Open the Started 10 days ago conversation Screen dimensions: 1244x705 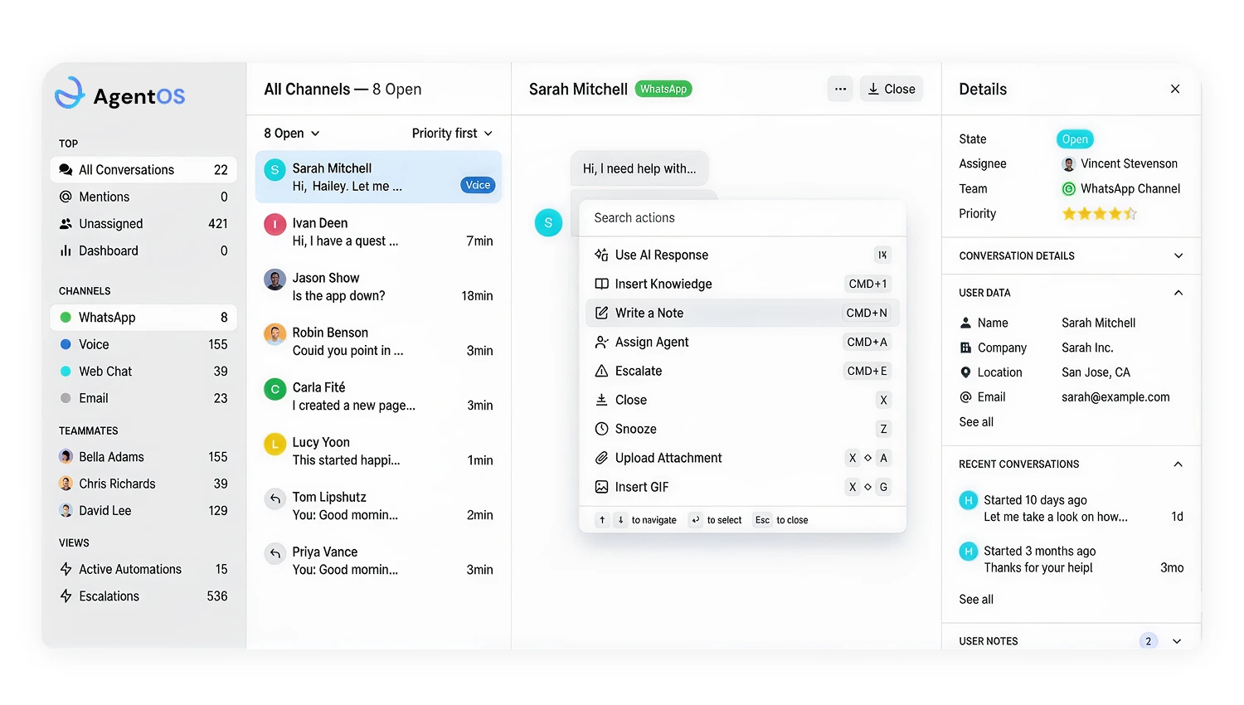(x=1071, y=508)
